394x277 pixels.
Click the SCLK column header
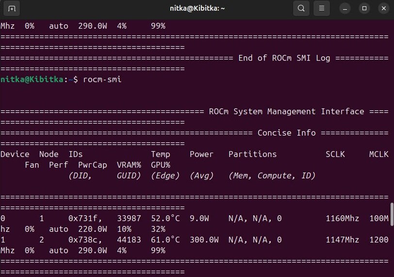point(335,154)
